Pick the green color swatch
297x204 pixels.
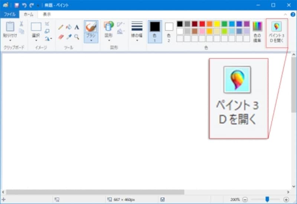click(224, 24)
